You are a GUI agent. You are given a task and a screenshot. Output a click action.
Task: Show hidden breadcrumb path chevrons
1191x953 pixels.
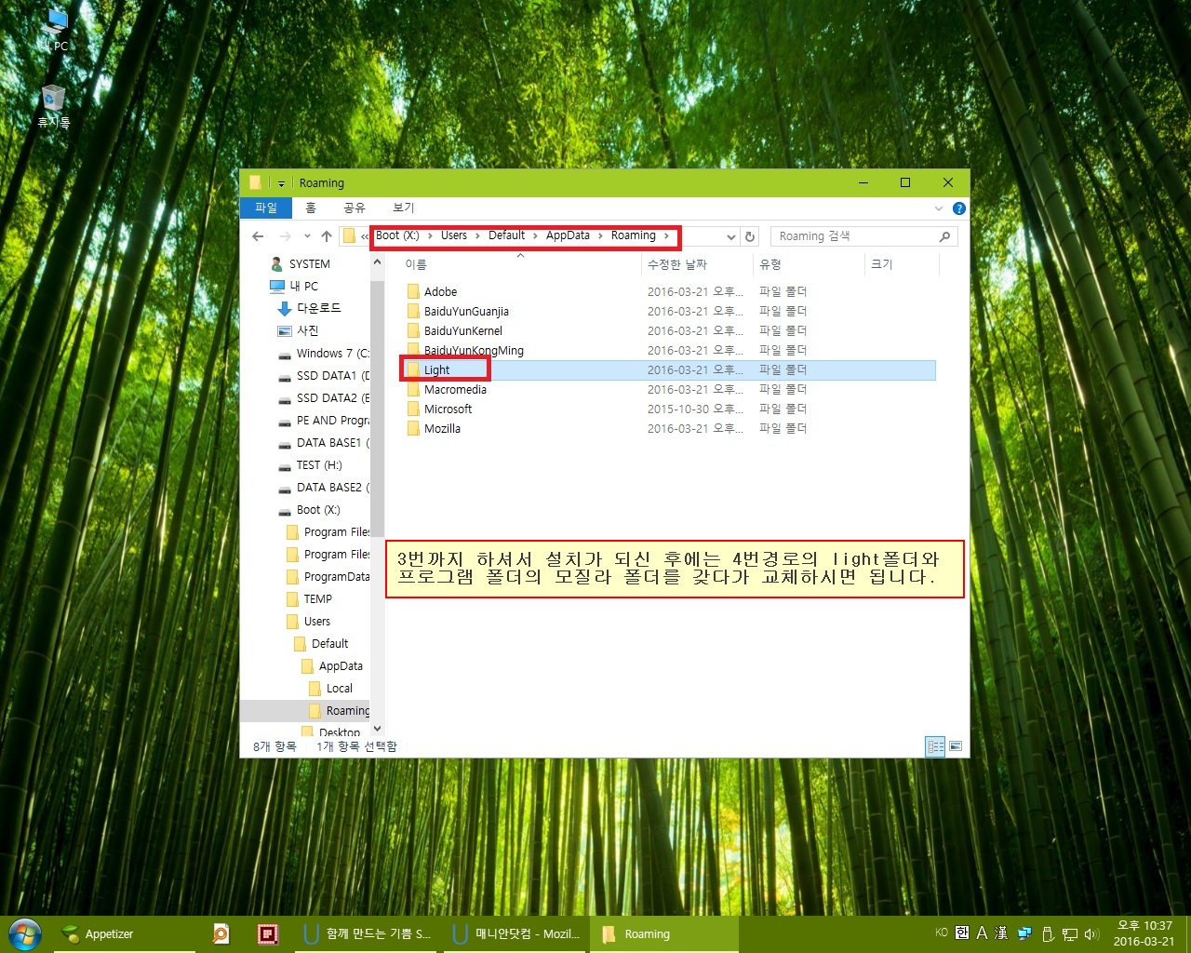pyautogui.click(x=365, y=236)
